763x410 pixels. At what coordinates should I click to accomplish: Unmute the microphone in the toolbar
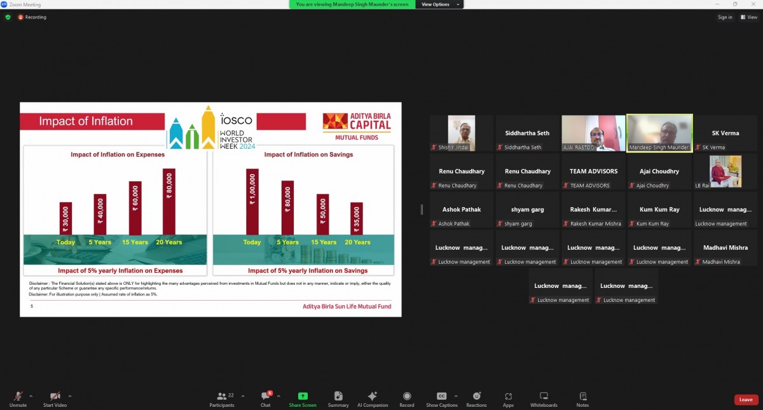18,399
